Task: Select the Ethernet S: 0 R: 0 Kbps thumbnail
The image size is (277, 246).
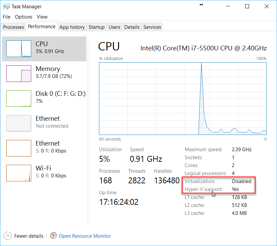Action: (19, 148)
